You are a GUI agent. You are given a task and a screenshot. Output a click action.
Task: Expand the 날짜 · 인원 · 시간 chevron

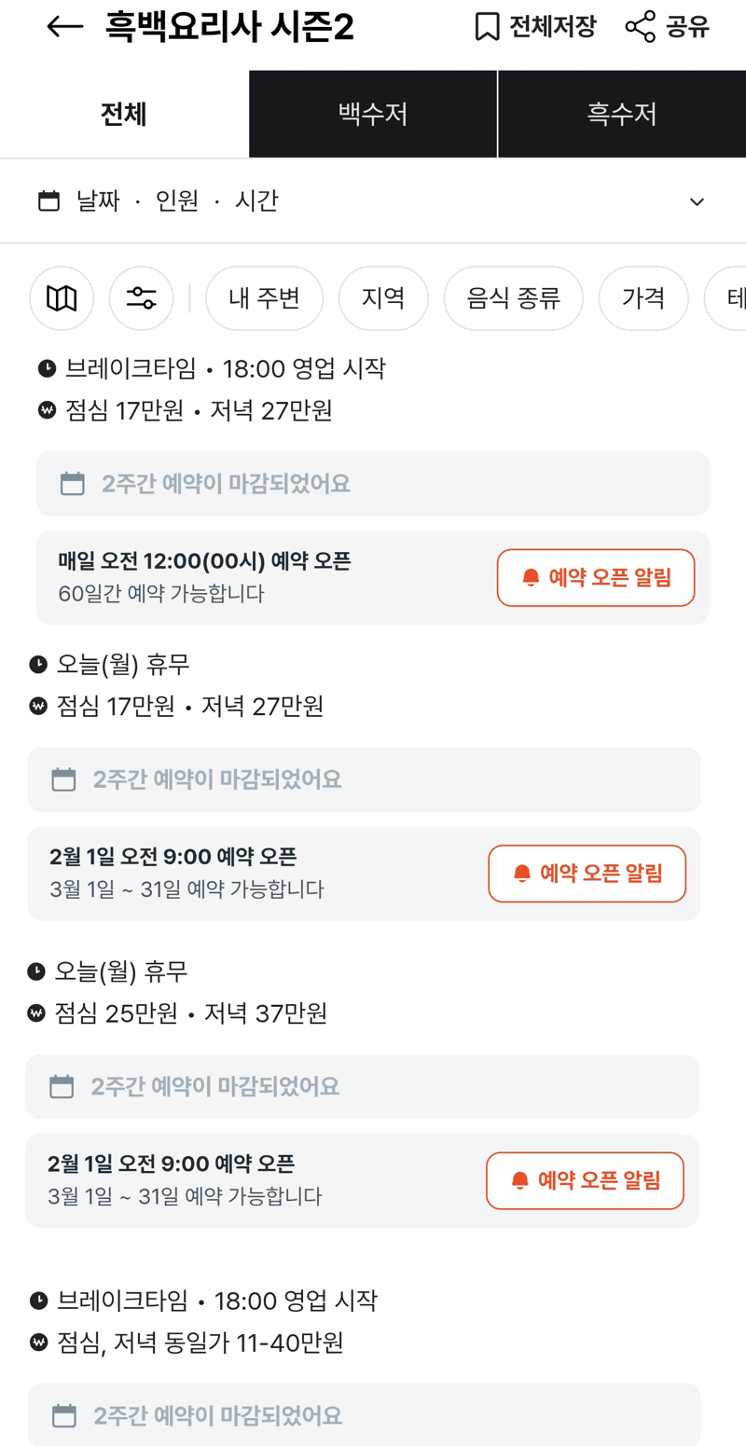697,201
